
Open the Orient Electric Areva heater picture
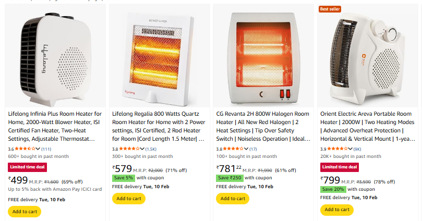point(368,56)
